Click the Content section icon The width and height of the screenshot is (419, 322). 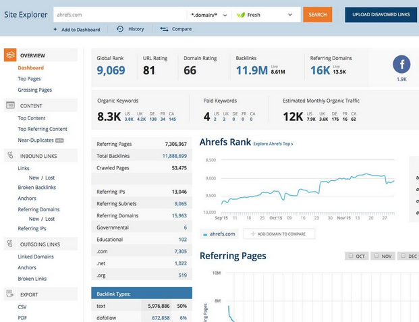tap(10, 105)
